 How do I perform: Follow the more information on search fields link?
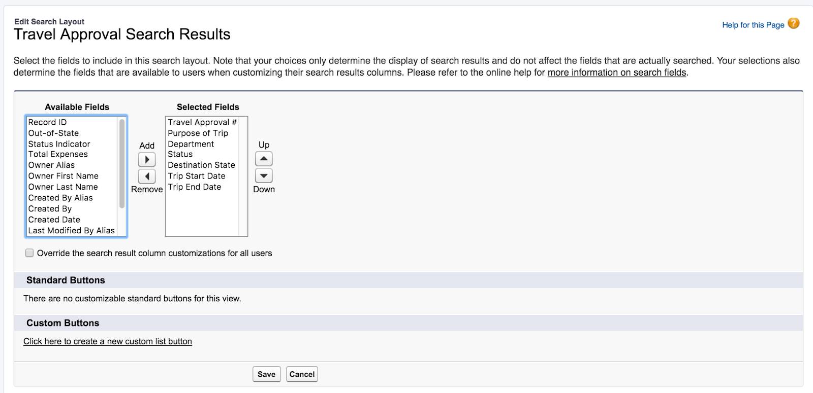pos(616,73)
